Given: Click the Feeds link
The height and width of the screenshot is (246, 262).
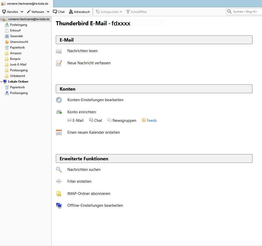Looking at the screenshot, I should (x=152, y=121).
